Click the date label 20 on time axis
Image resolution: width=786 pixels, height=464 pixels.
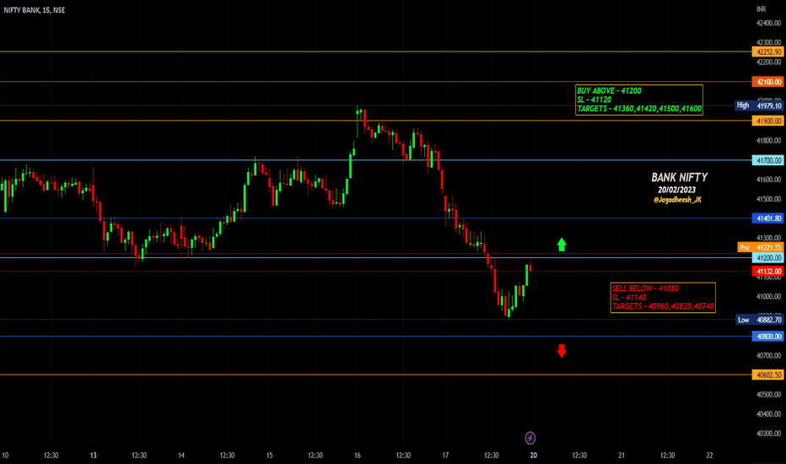tap(533, 456)
